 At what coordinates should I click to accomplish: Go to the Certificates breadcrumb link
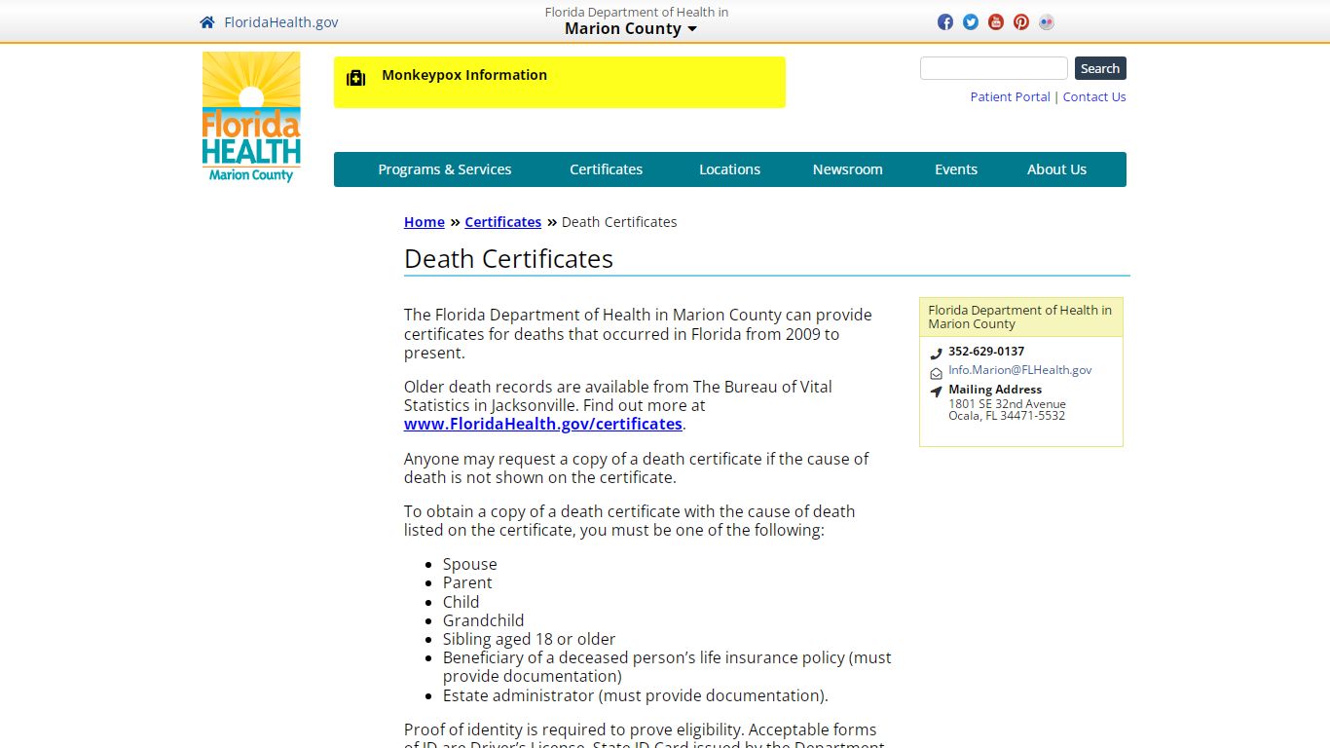point(503,222)
